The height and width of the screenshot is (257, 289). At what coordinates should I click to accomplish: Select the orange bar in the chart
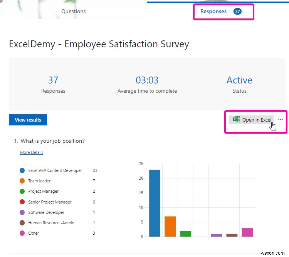[170, 226]
